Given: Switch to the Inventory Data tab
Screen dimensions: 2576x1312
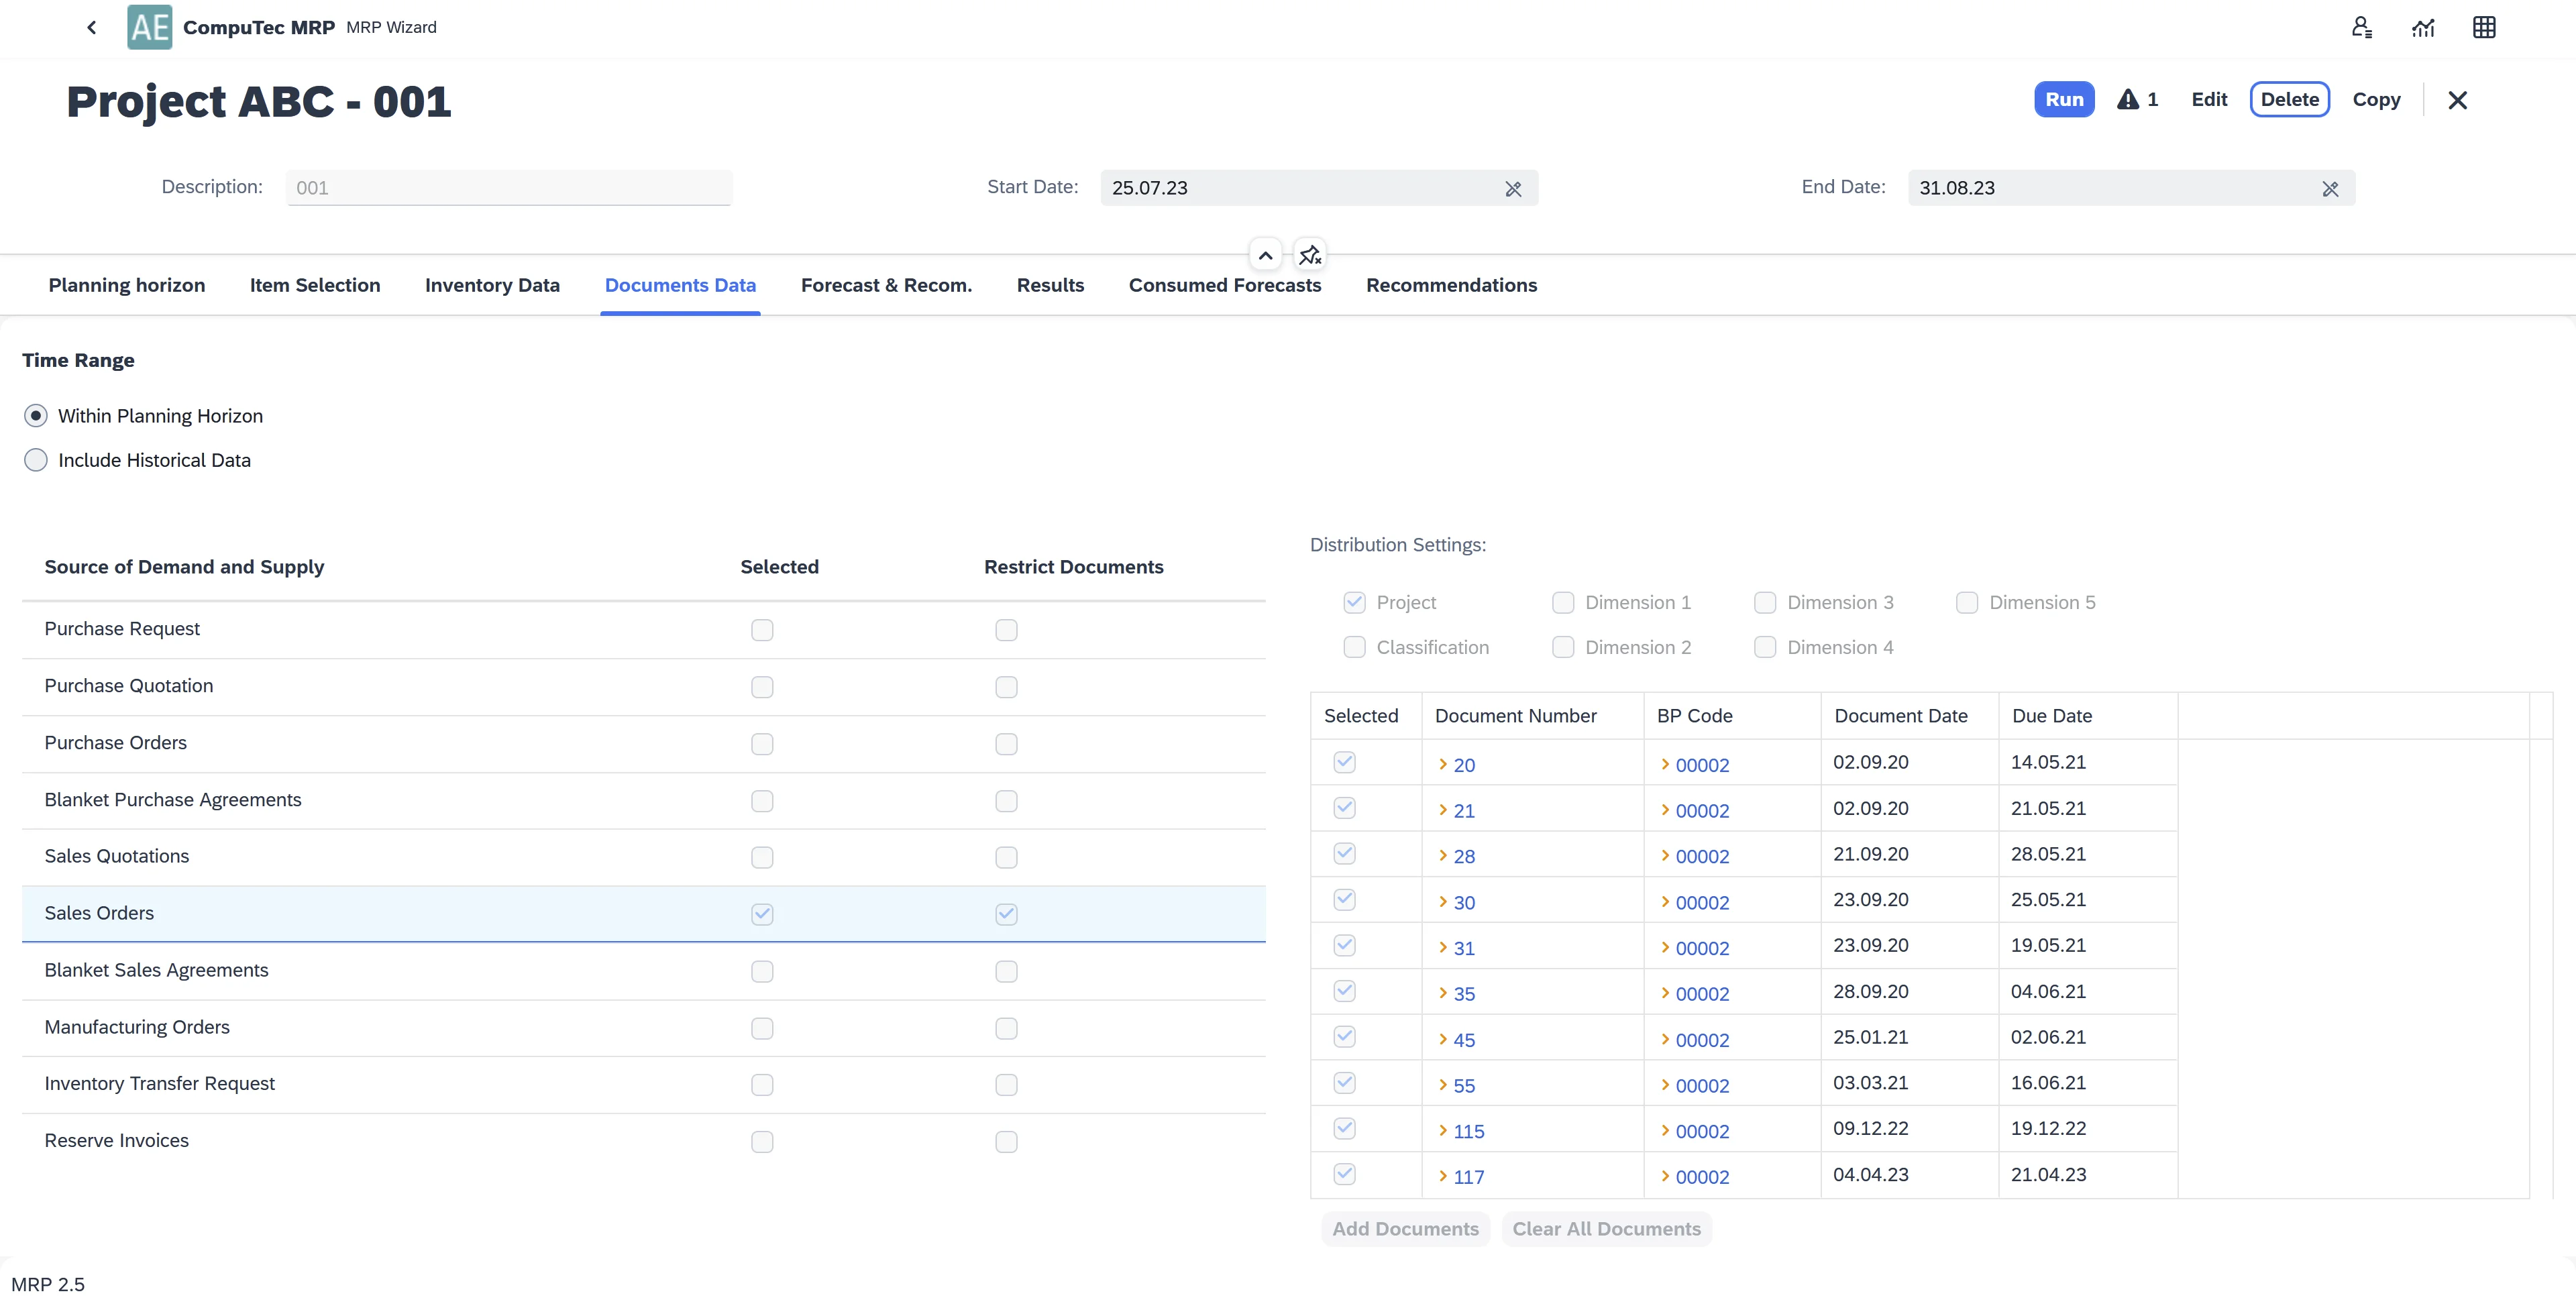Looking at the screenshot, I should 492,286.
